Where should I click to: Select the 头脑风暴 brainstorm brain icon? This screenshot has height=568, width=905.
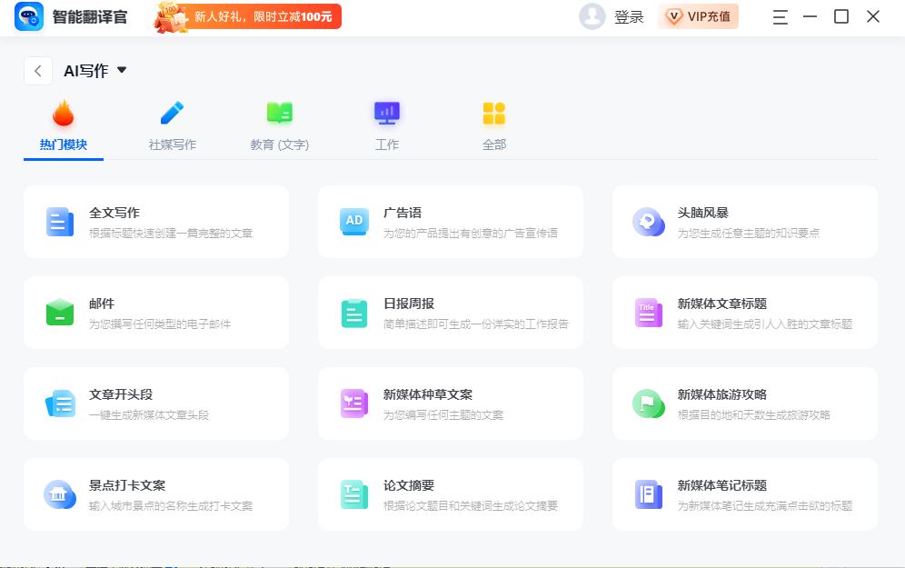648,221
